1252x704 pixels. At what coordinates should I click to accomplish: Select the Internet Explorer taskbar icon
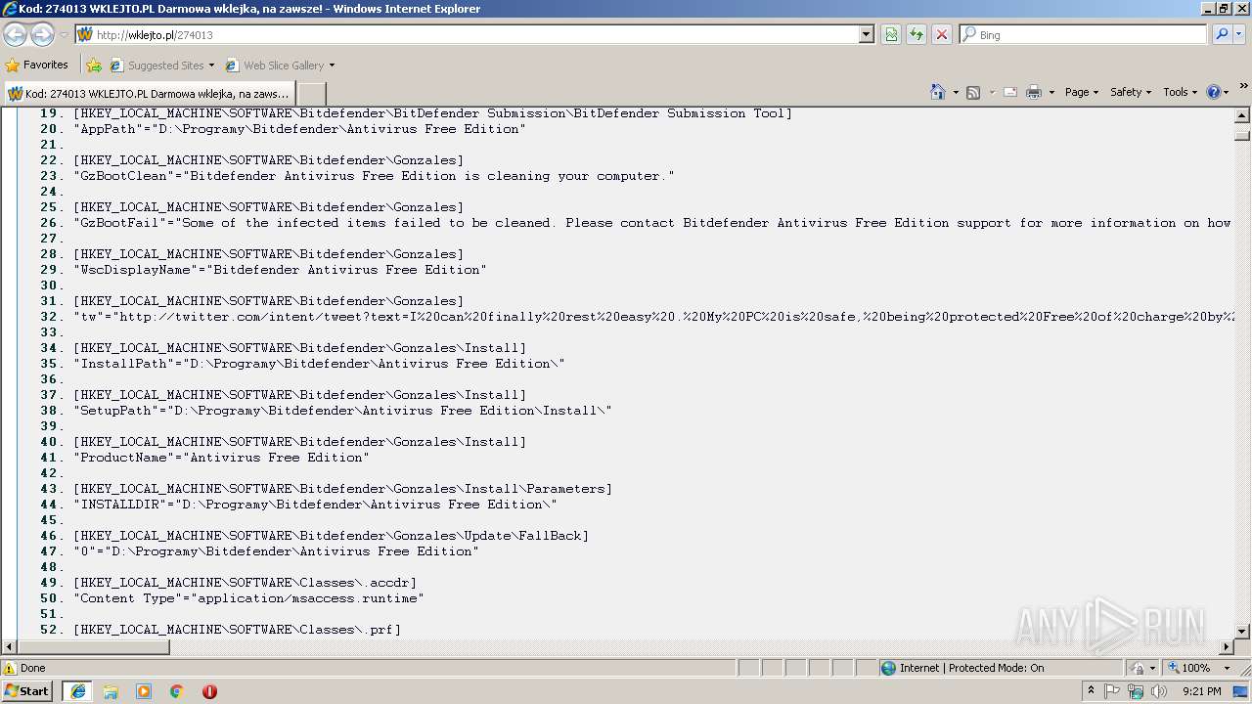(x=77, y=691)
